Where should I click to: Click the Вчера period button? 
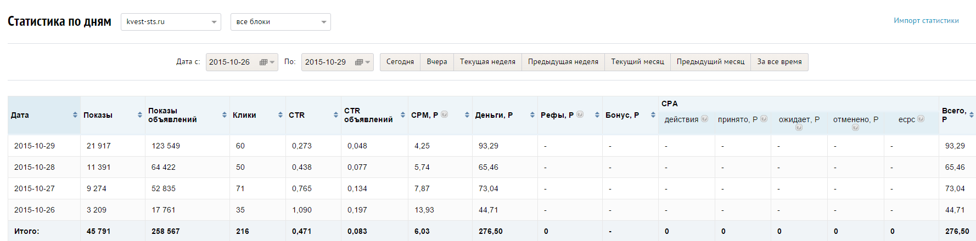point(437,62)
